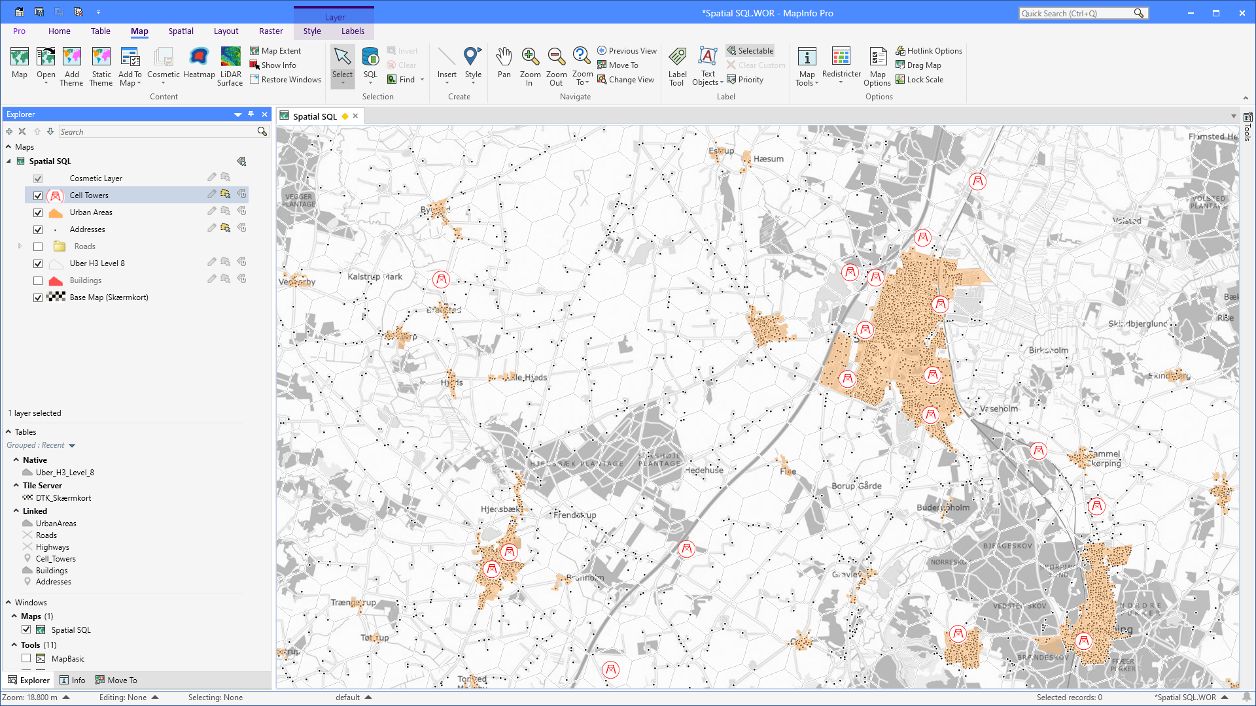Screen dimensions: 1256x706
Task: Open the SQL query tool
Action: tap(370, 57)
